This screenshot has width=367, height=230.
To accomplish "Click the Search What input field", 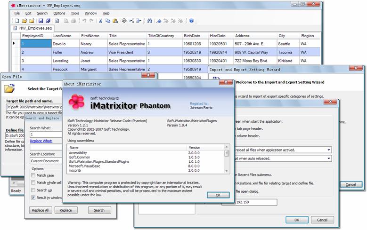I will [x=46, y=135].
